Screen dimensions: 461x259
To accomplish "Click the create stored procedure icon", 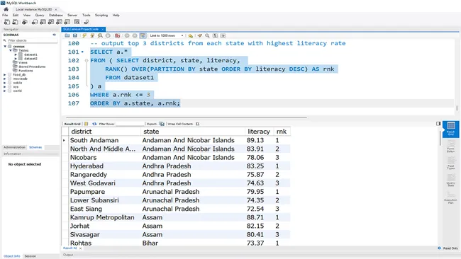I will click(x=59, y=22).
